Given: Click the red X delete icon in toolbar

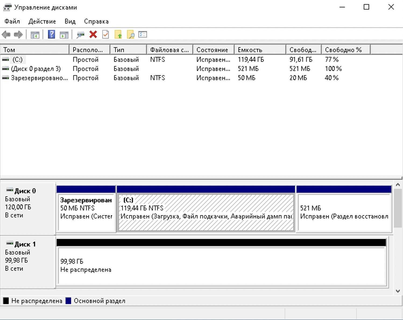Looking at the screenshot, I should pyautogui.click(x=93, y=34).
